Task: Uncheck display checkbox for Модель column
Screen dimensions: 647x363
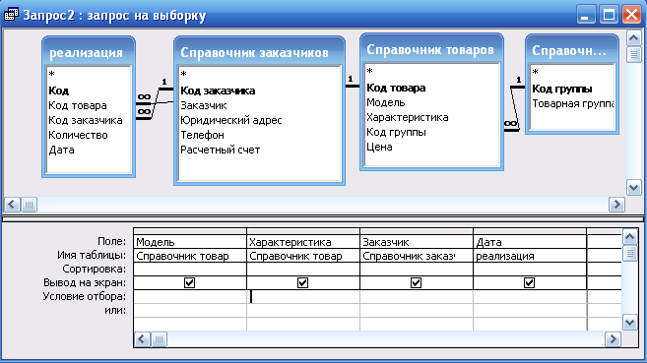Action: (189, 282)
